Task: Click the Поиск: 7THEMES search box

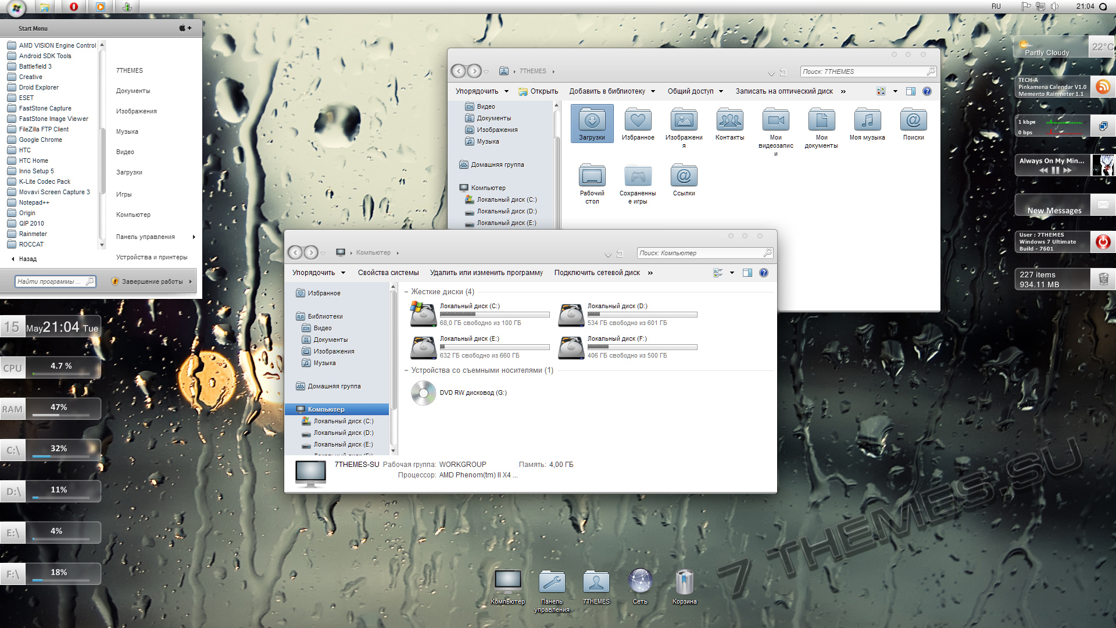Action: click(x=868, y=72)
